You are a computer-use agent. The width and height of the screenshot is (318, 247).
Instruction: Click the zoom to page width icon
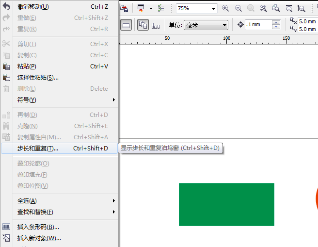pos(289,8)
